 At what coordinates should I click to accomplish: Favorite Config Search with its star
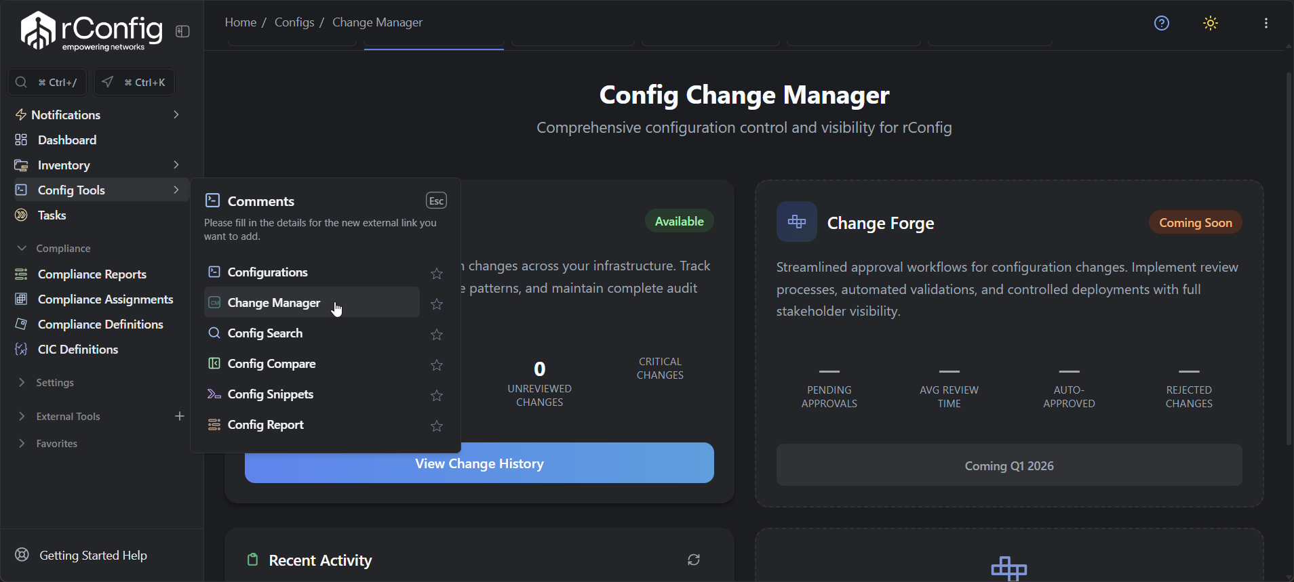[437, 334]
